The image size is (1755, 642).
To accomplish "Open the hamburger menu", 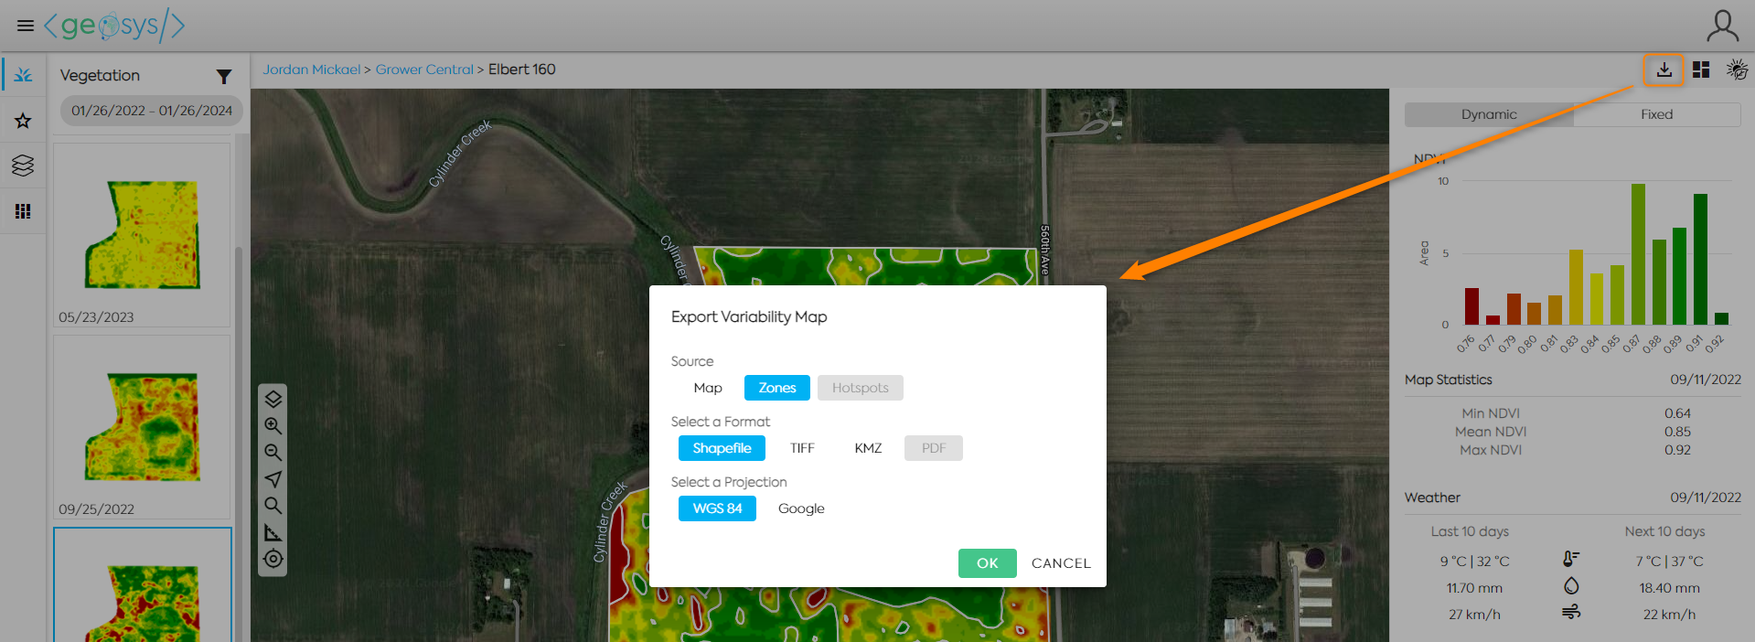I will [26, 26].
